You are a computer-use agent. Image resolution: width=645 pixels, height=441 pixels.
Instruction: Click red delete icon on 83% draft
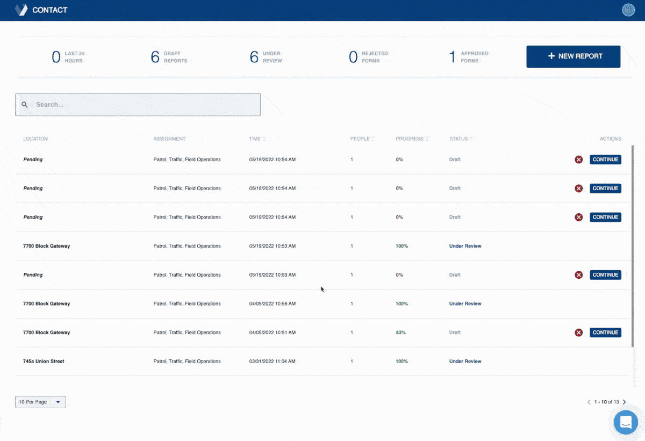[x=579, y=332]
